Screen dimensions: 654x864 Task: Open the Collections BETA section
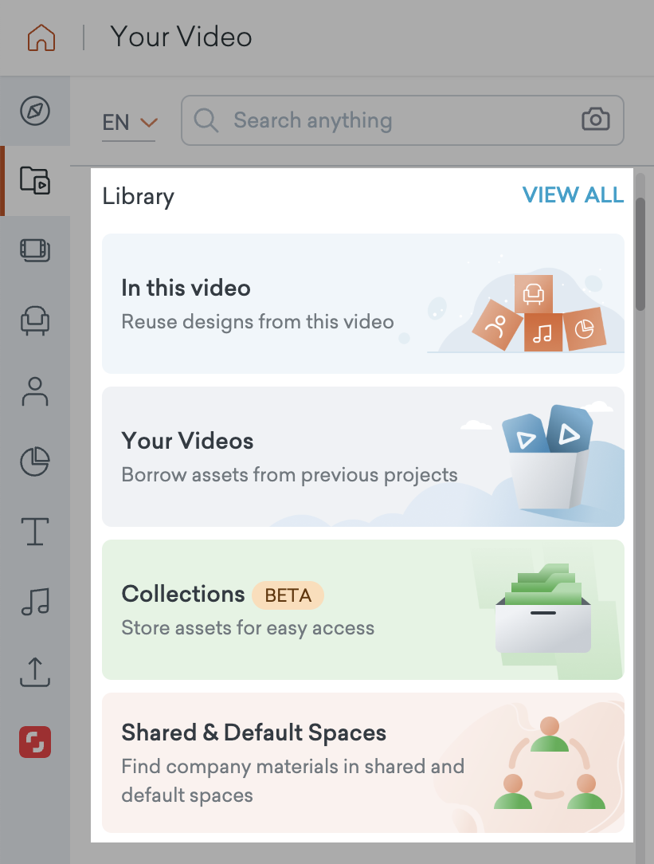[362, 609]
